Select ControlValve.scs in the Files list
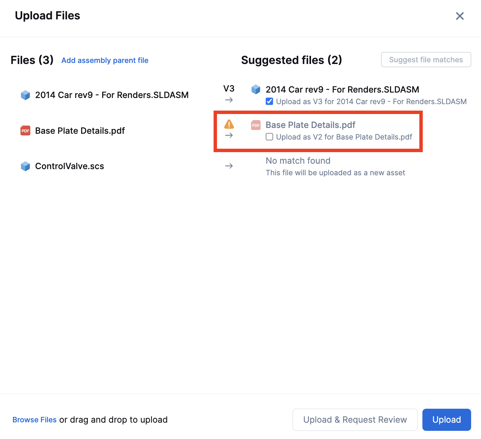481x439 pixels. click(69, 166)
